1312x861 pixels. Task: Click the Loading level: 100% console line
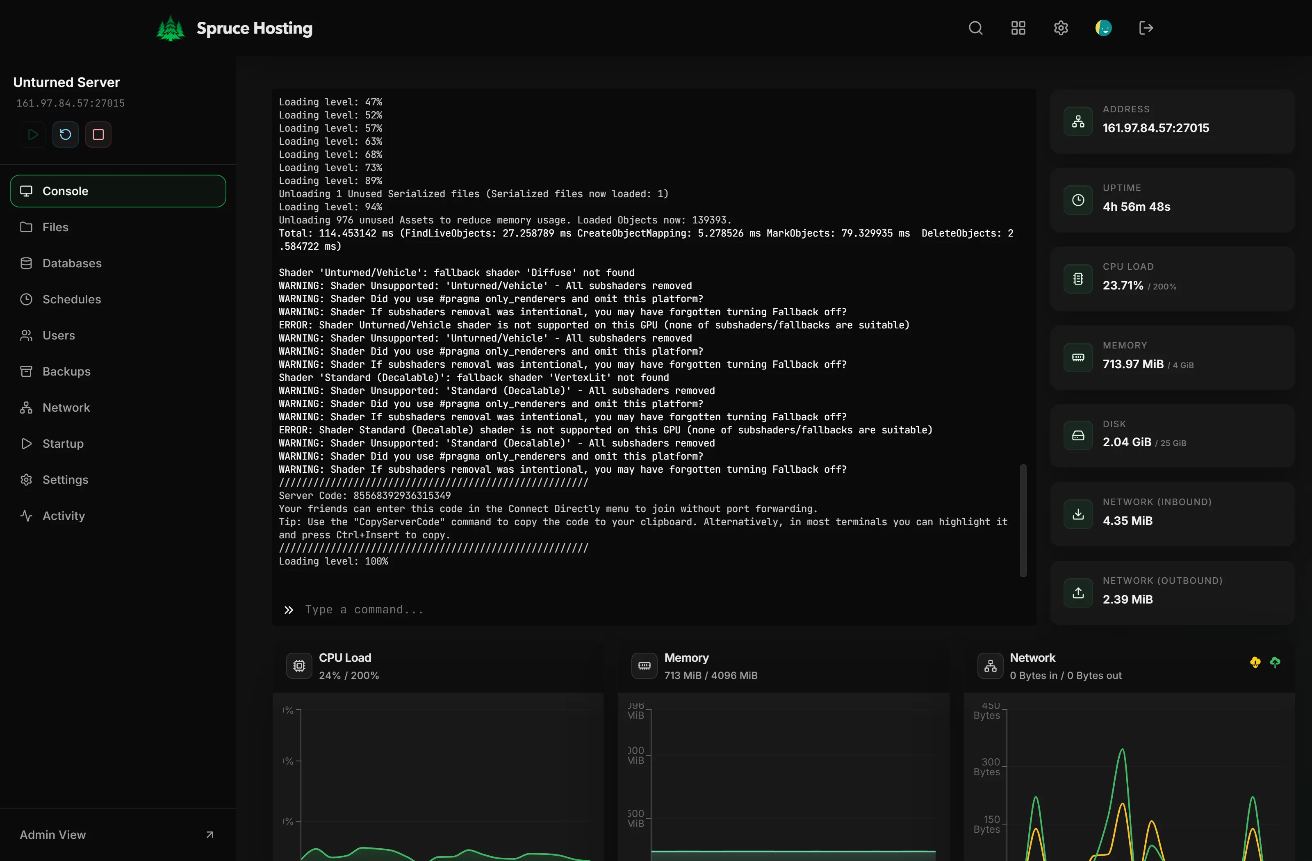point(333,561)
